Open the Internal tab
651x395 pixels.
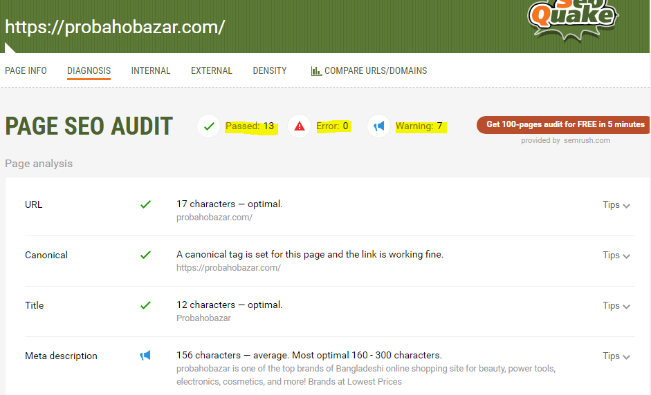coord(151,71)
